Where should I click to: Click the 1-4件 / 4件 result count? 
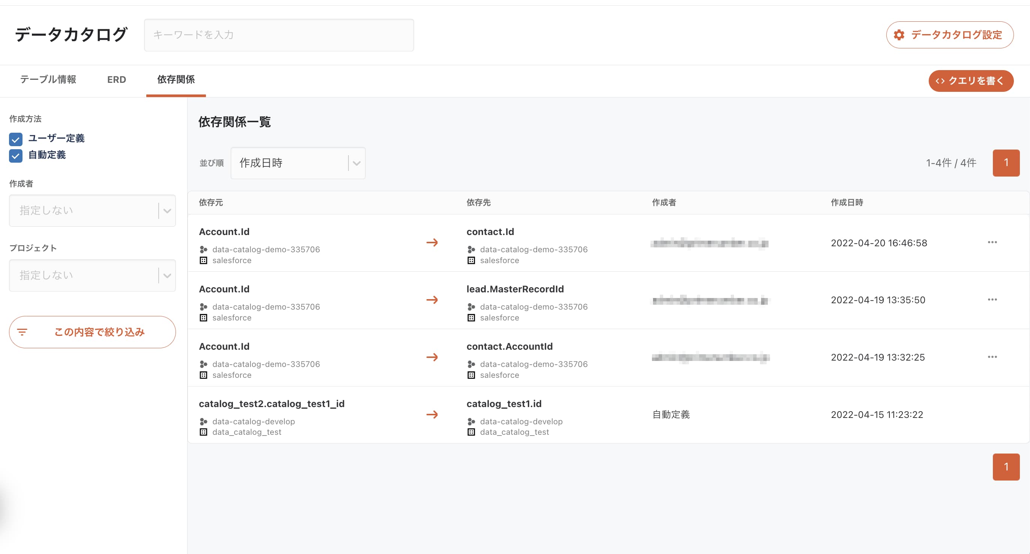click(x=951, y=163)
